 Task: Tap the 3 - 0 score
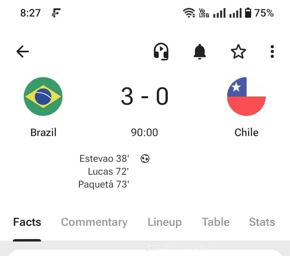click(145, 96)
